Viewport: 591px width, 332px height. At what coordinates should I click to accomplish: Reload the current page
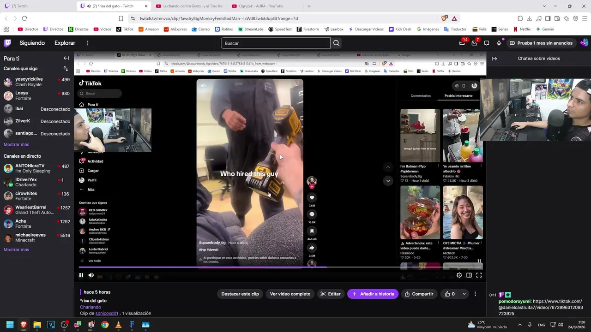(x=24, y=18)
